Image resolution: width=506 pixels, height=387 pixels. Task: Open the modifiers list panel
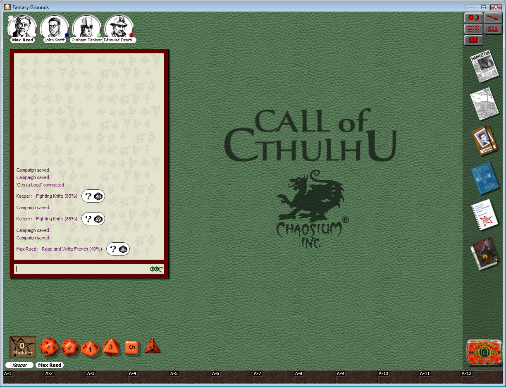click(473, 29)
